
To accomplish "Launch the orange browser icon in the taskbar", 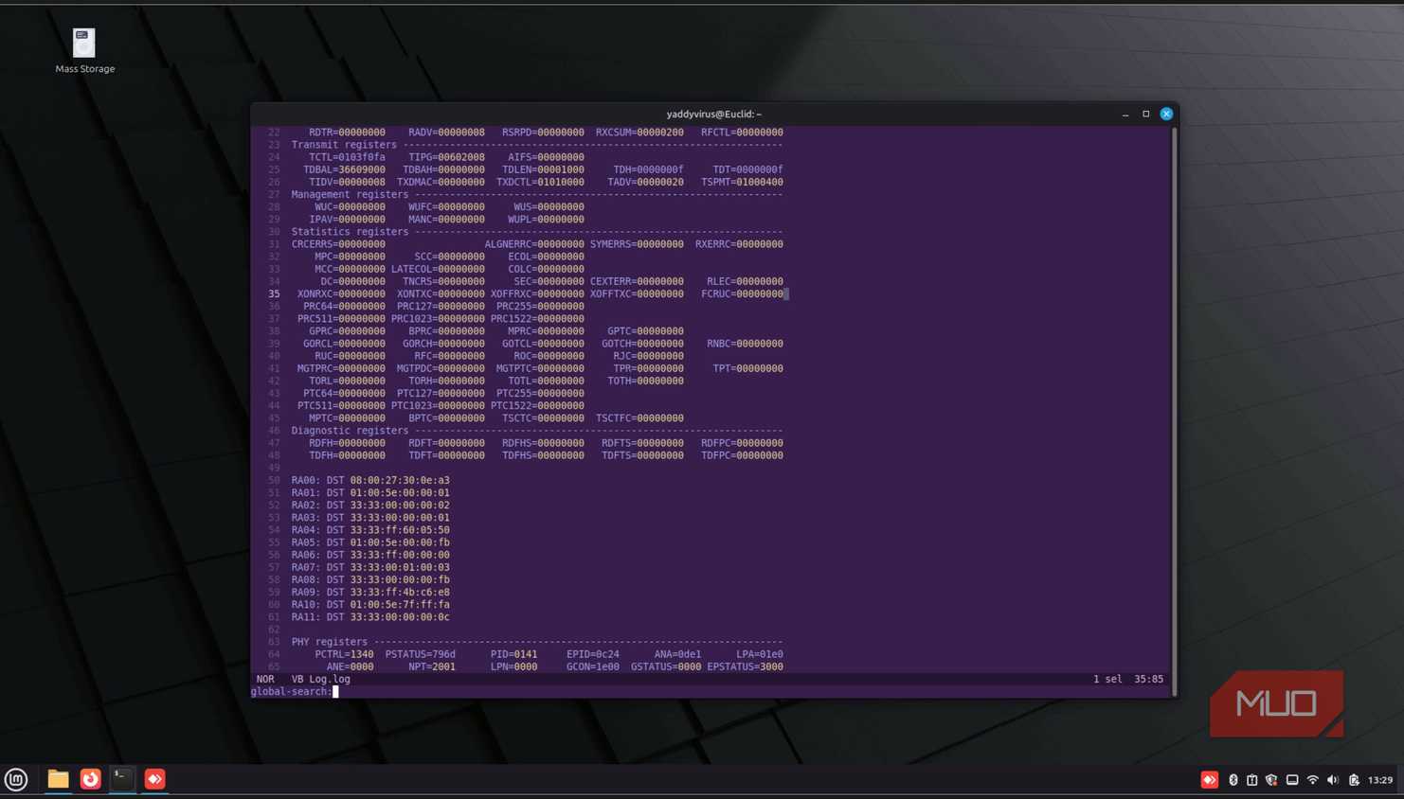I will (x=90, y=779).
